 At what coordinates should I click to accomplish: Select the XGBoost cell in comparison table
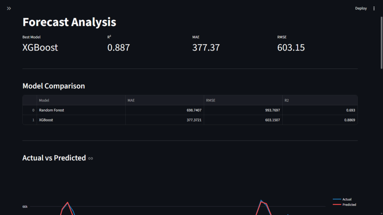click(x=81, y=120)
